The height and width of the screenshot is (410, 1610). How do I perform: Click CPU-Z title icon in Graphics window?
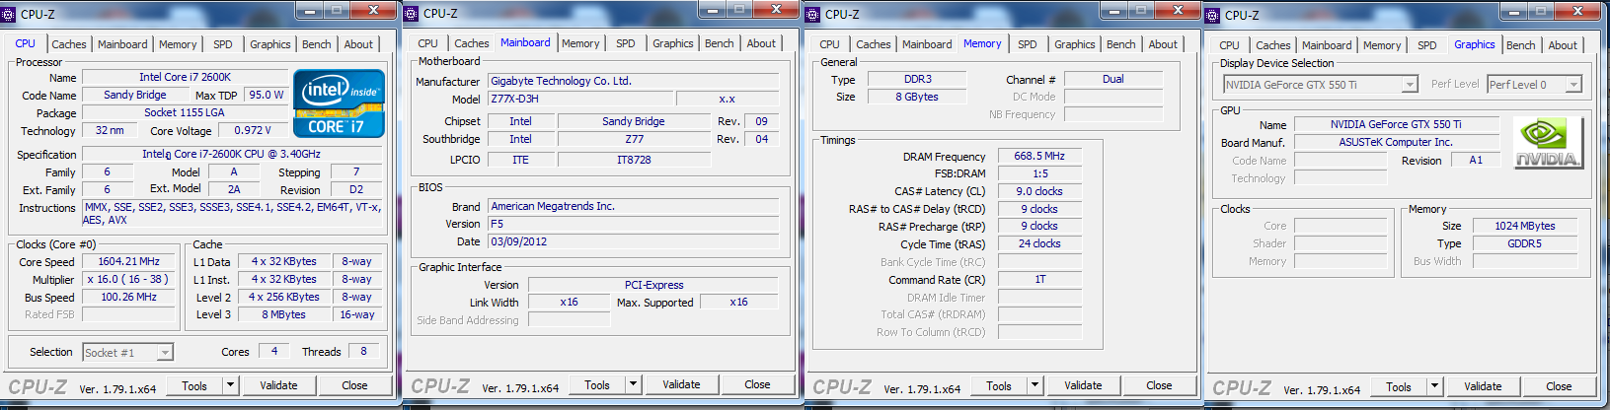pyautogui.click(x=1213, y=15)
